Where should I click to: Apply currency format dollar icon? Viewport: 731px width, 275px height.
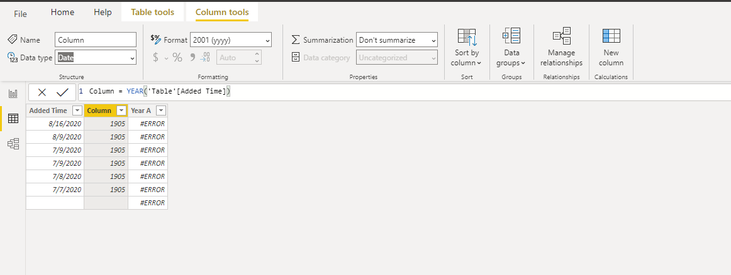[156, 58]
